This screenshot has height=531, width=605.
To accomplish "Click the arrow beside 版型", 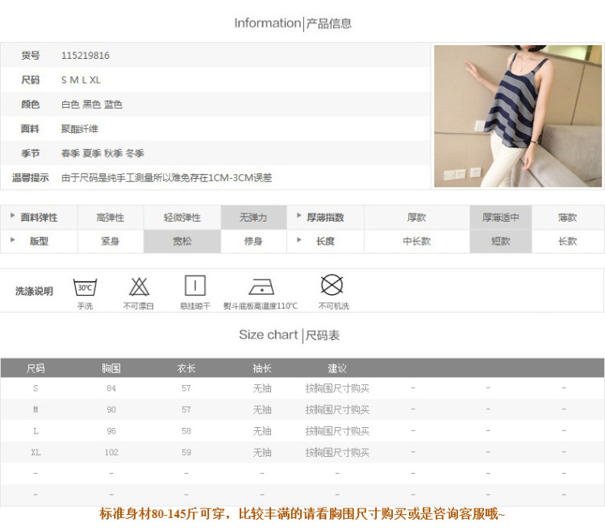I will (12, 240).
